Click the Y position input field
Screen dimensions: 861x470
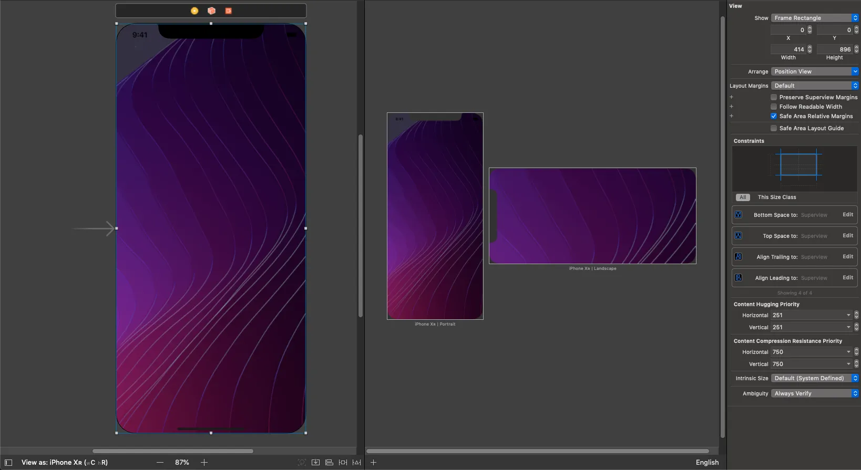pyautogui.click(x=835, y=30)
